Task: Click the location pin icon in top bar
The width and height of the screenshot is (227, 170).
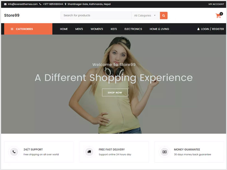Action: tap(66, 4)
